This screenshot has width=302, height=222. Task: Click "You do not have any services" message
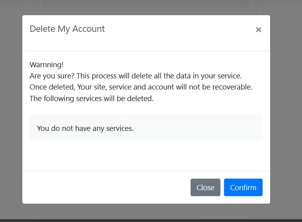click(85, 128)
